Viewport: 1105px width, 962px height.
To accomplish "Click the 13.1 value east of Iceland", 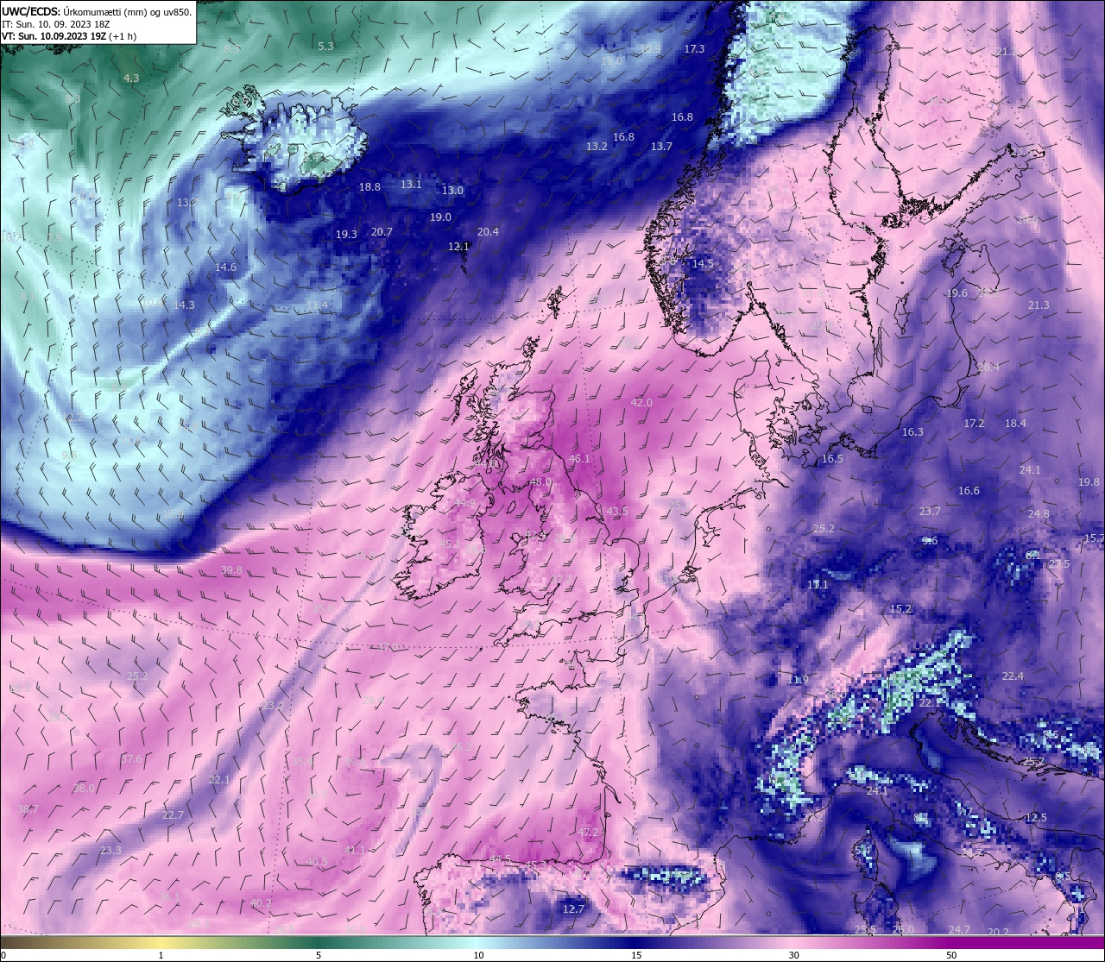I will point(411,185).
